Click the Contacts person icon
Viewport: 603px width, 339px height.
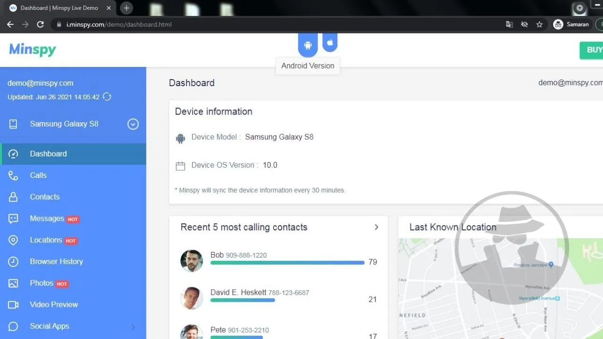pyautogui.click(x=13, y=197)
